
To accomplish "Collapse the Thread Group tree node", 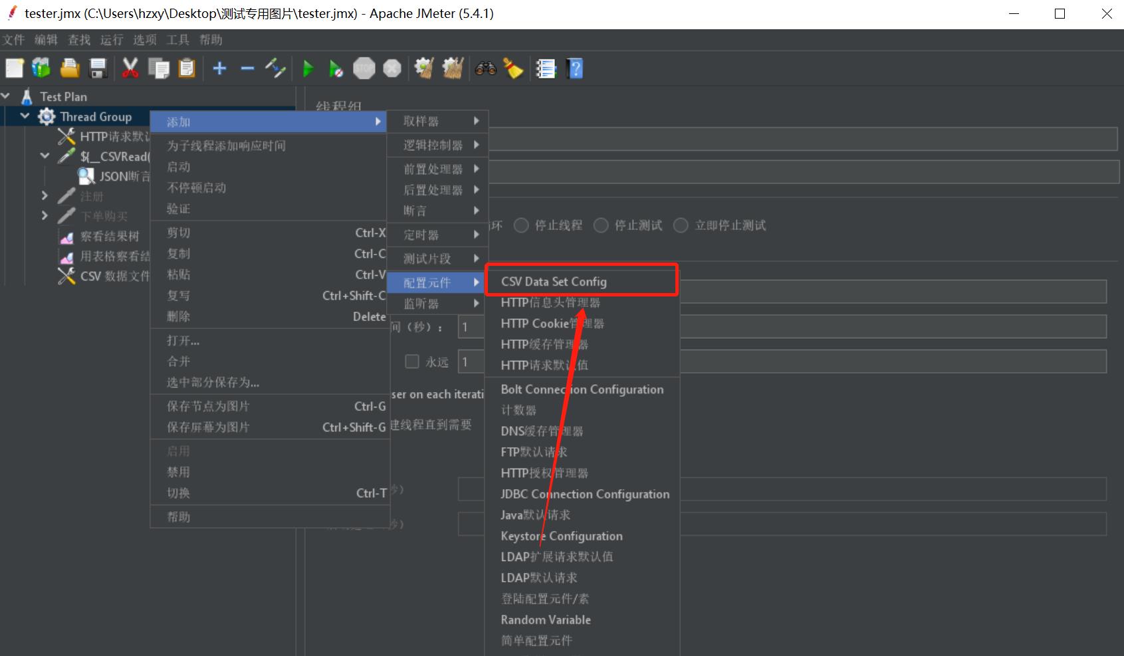I will pyautogui.click(x=25, y=116).
